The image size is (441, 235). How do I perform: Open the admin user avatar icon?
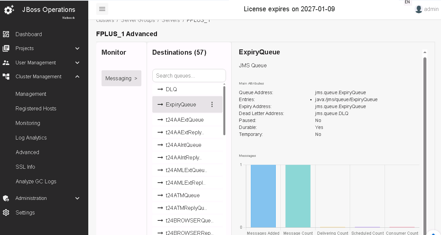tap(419, 9)
